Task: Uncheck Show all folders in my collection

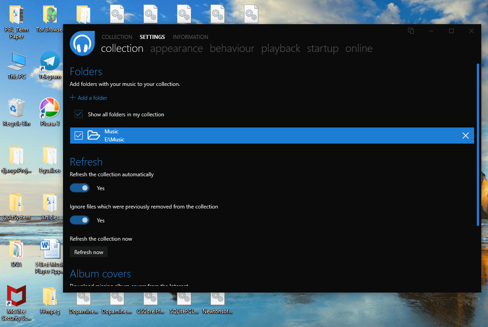Action: click(x=79, y=115)
